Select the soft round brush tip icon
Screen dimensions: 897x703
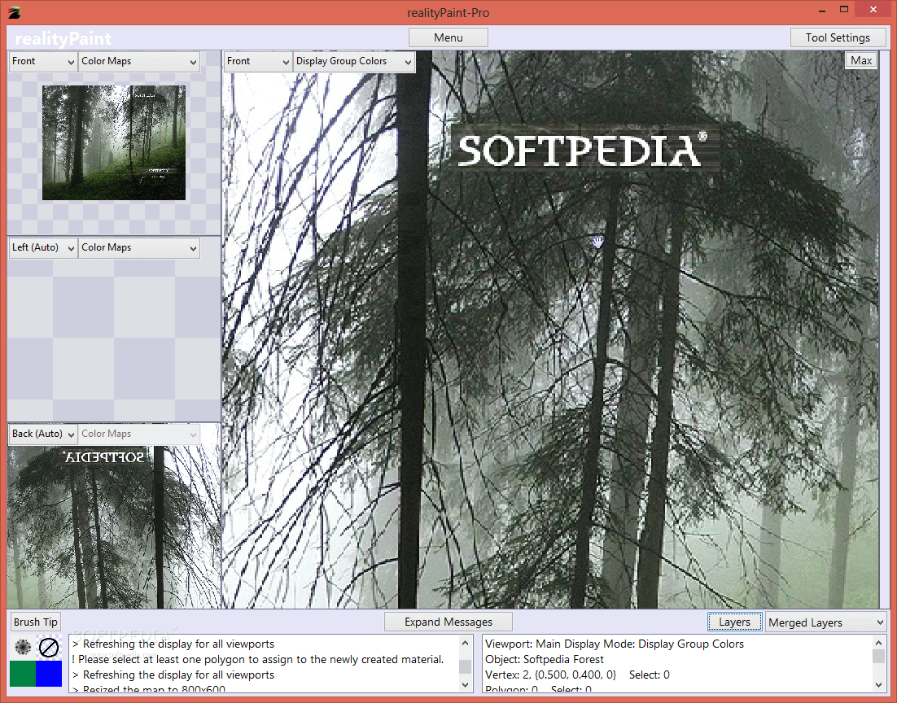click(x=22, y=647)
